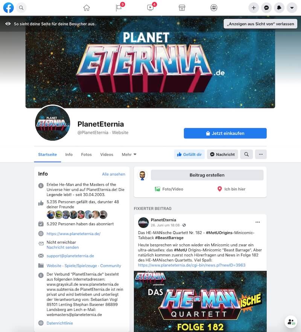Toggle the "Gefällt dir" like button
This screenshot has width=301, height=332.
pyautogui.click(x=189, y=155)
